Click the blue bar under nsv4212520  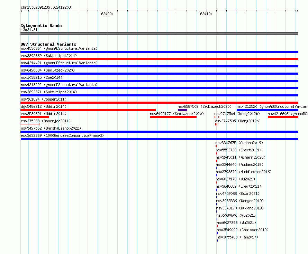(x=268, y=110)
